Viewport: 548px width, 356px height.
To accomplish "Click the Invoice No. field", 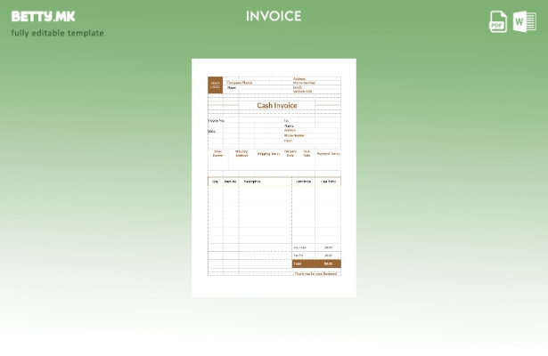I will pos(217,120).
